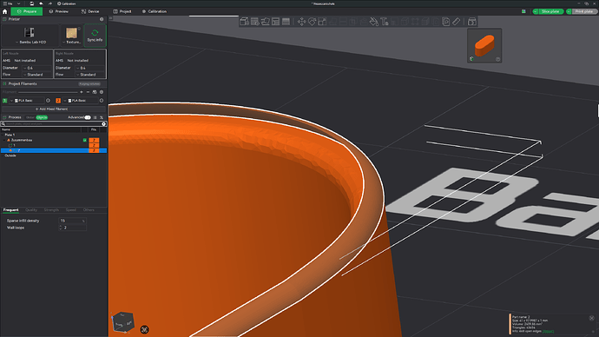Click the Arrange all objects icon
The image size is (599, 337).
click(x=275, y=22)
